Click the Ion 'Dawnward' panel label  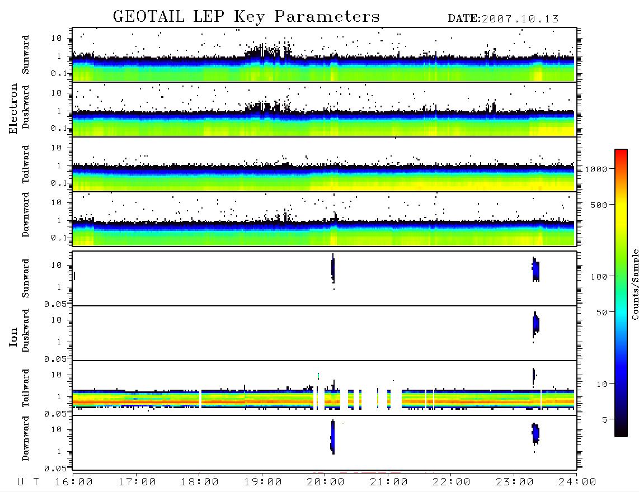[x=26, y=438]
